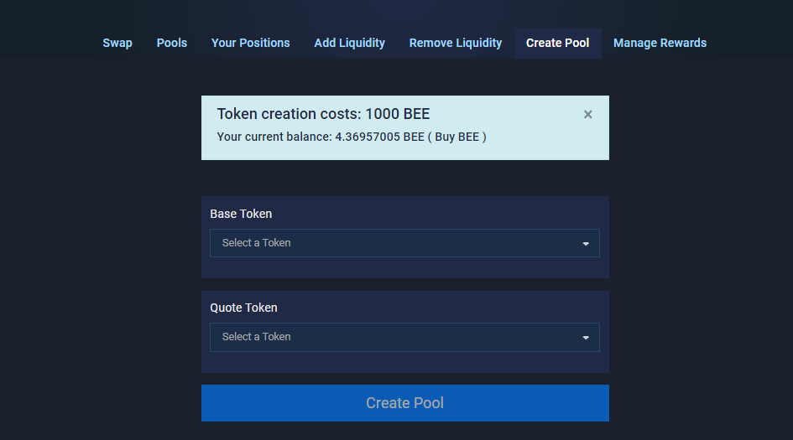The height and width of the screenshot is (440, 793).
Task: Click the 'Token creation costs: 1000 BEE' heading
Action: pyautogui.click(x=323, y=114)
